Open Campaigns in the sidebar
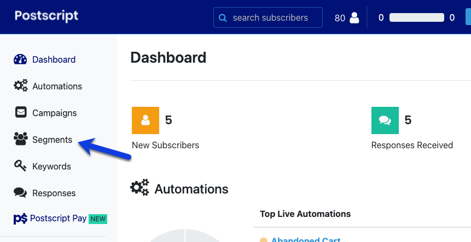The width and height of the screenshot is (471, 242). click(54, 113)
